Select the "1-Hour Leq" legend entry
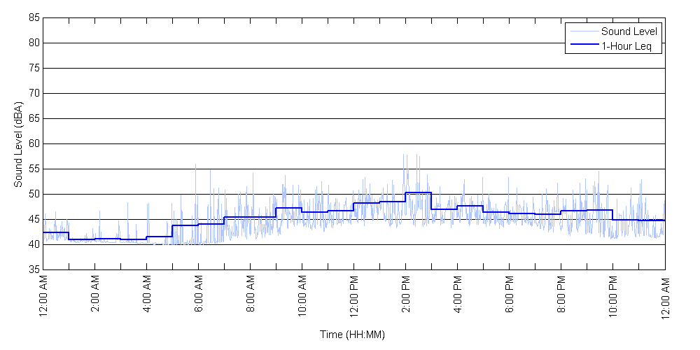Screen dimensions: 700x350 coord(627,45)
